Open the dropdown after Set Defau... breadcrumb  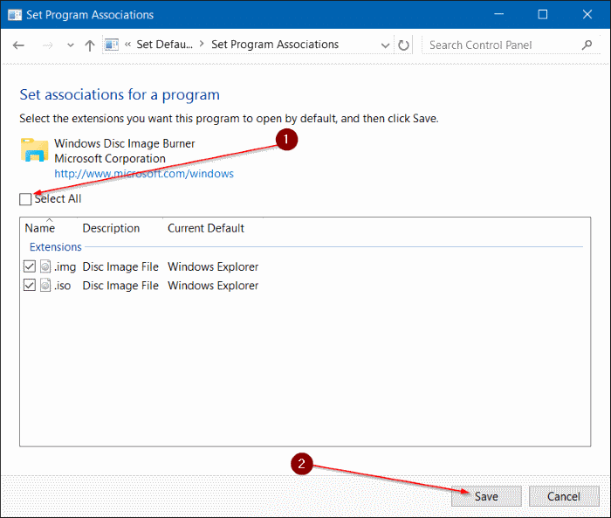coord(202,44)
